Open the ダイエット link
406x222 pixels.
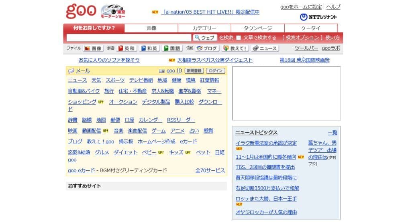coord(126,153)
